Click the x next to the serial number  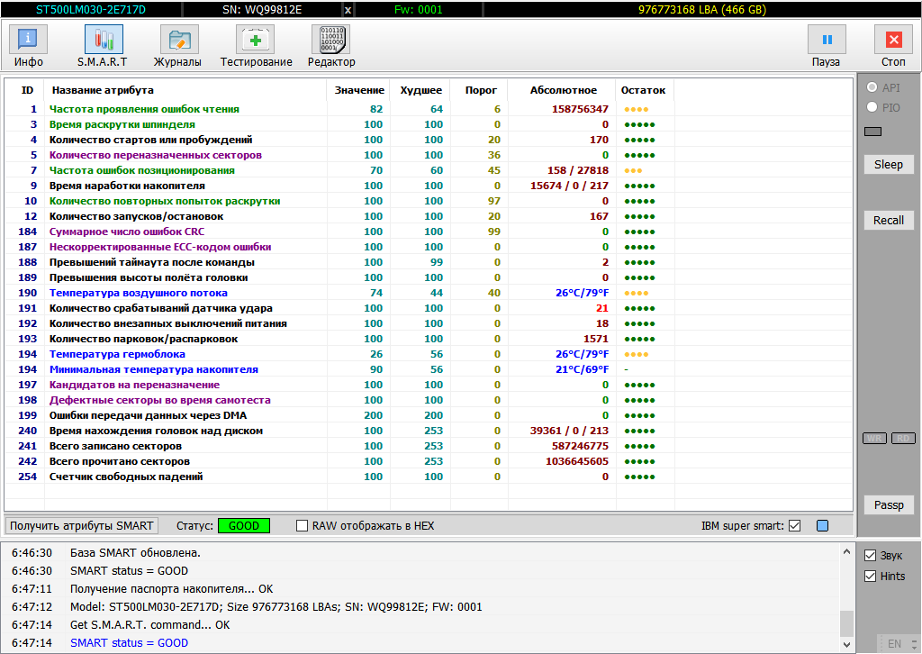click(x=348, y=10)
